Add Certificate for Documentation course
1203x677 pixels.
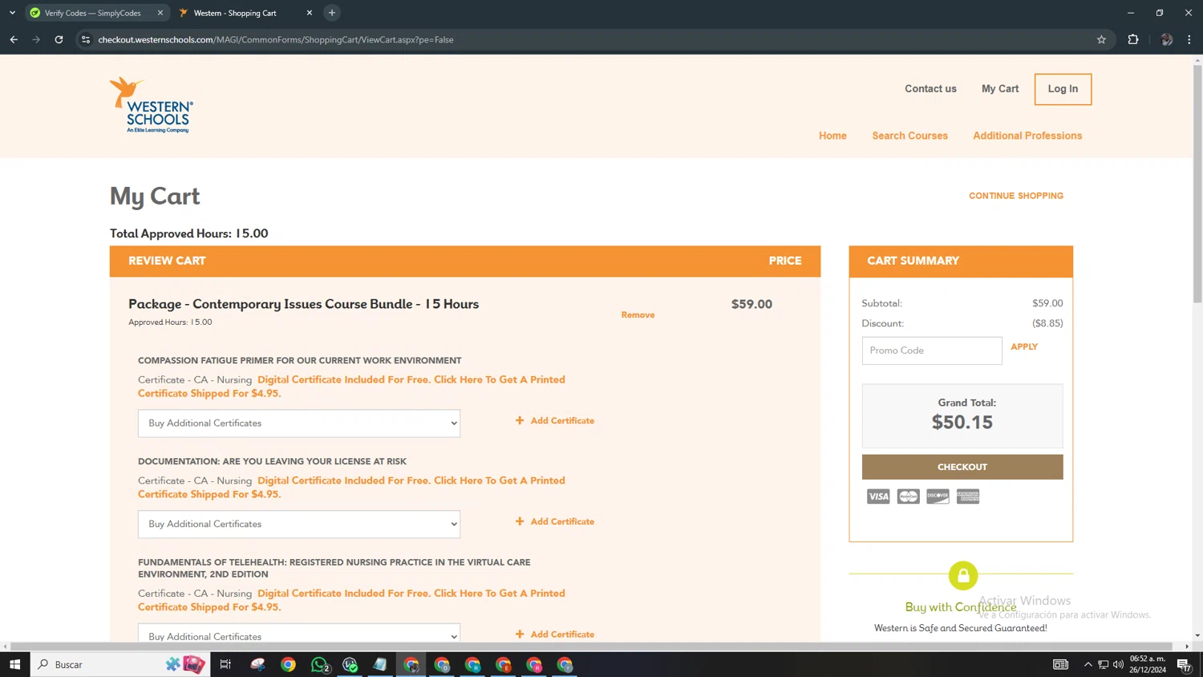click(555, 521)
